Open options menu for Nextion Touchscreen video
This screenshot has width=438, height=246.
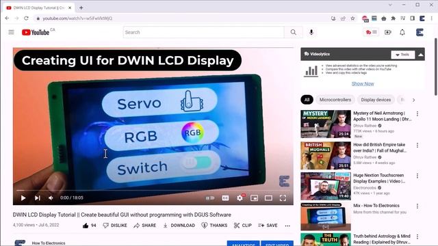point(417,176)
